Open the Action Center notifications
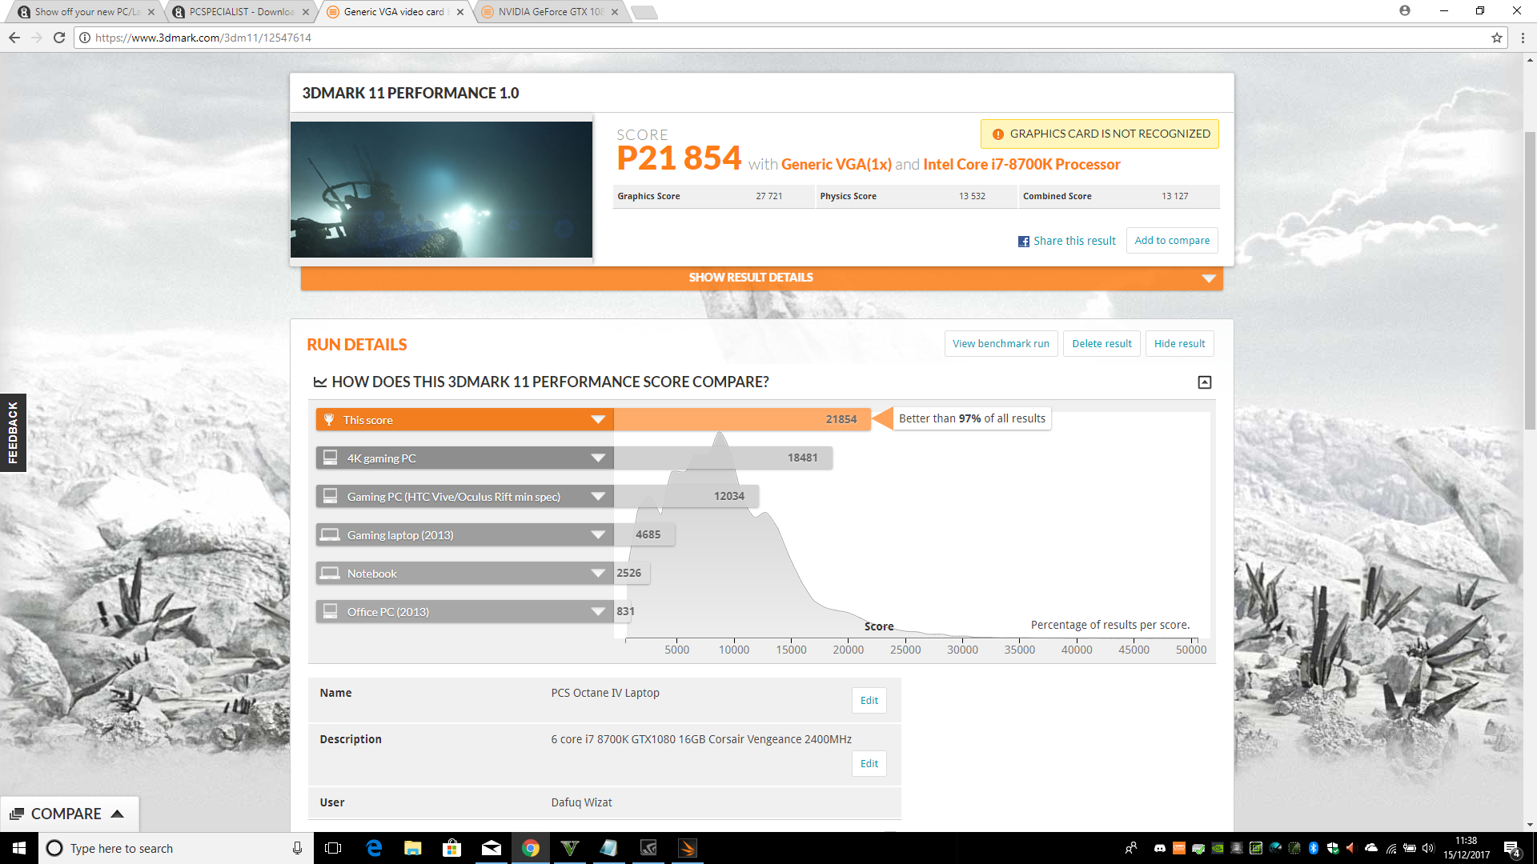 [1512, 848]
